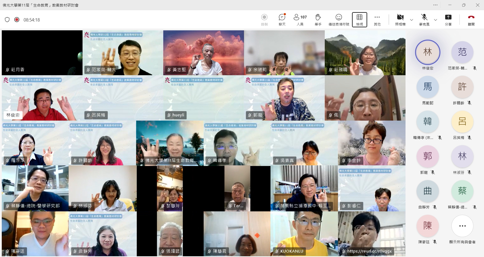Click the 林俊宏 name label on video
This screenshot has width=484, height=257.
pyautogui.click(x=13, y=115)
